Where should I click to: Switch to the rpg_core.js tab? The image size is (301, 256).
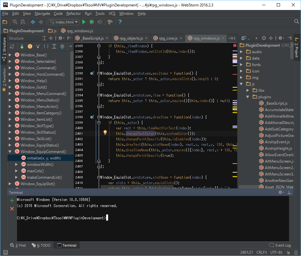[168, 38]
